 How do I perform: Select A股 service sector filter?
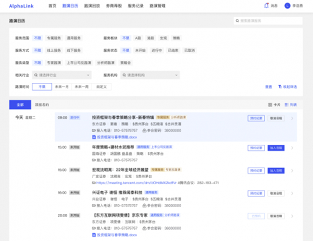click(138, 38)
